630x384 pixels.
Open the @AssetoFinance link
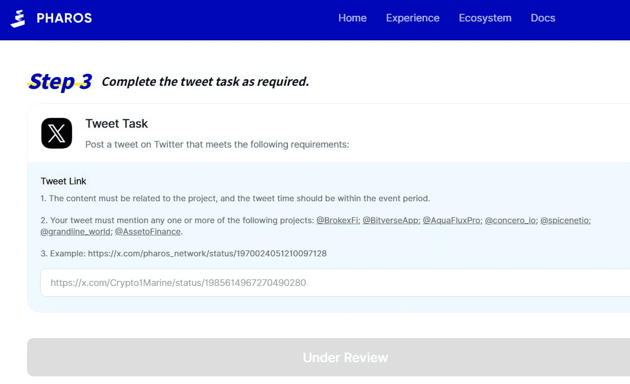pos(148,232)
